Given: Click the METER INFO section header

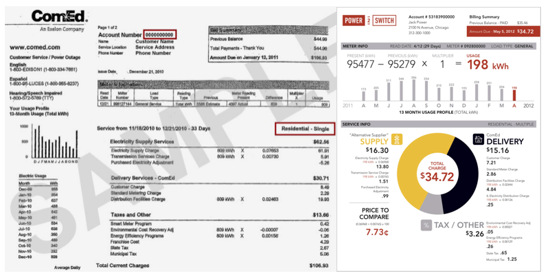Looking at the screenshot, I should pyautogui.click(x=439, y=46).
